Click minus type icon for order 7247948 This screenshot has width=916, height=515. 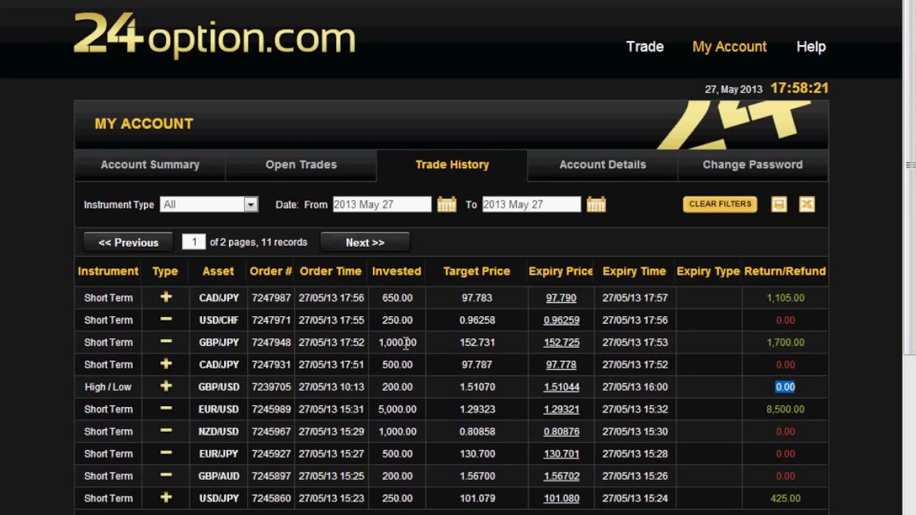point(166,342)
